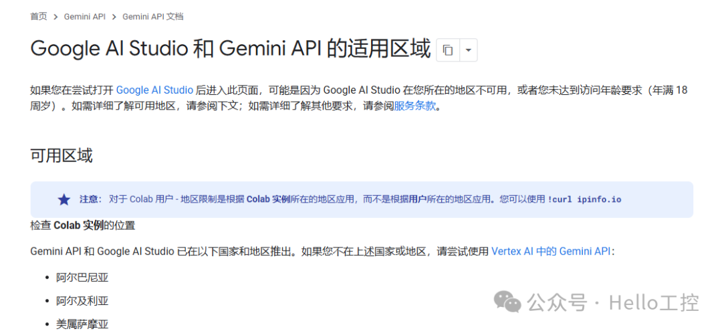
Task: Go to 首页 breadcrumb
Action: 39,17
